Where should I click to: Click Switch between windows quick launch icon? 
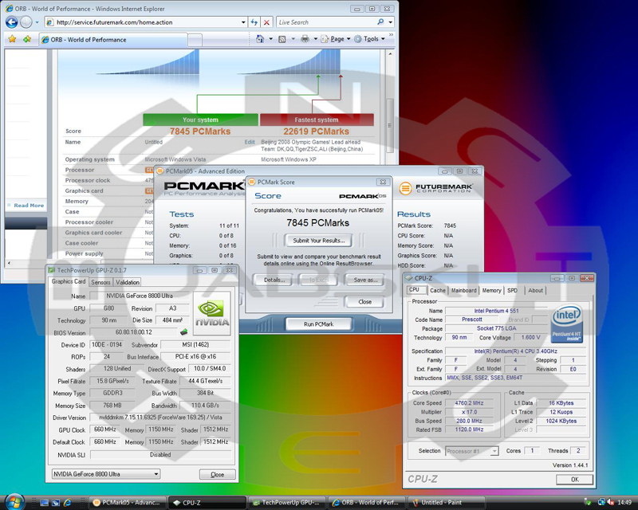[x=56, y=503]
